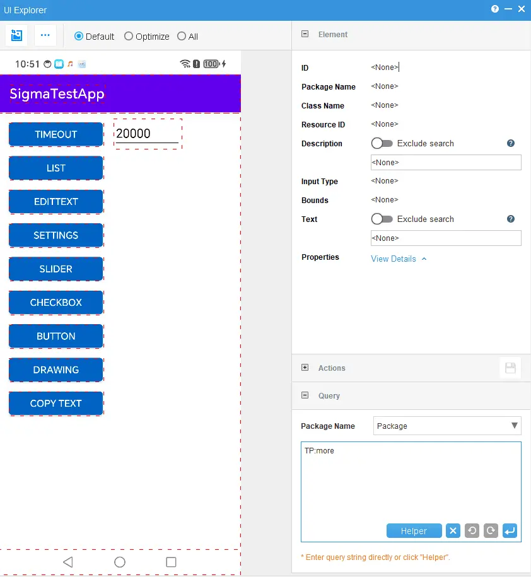Tap the LIST button in app
The height and width of the screenshot is (577, 531).
(x=56, y=168)
